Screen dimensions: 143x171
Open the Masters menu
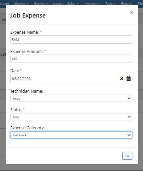click(x=21, y=3)
